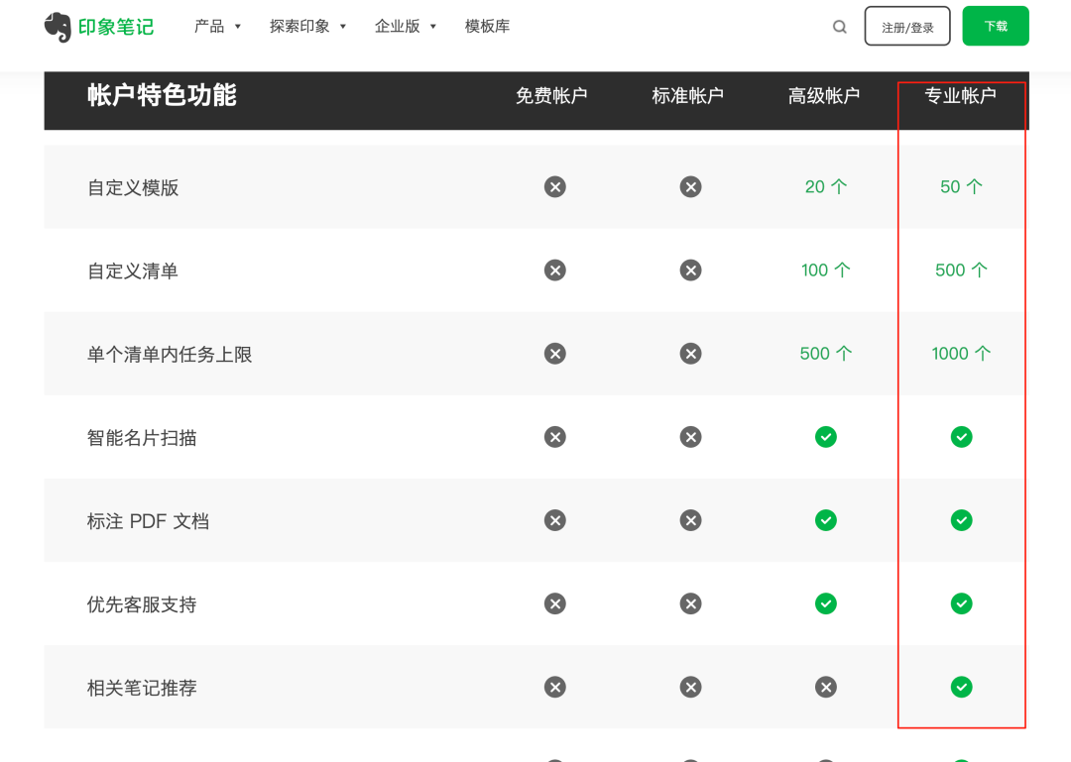Image resolution: width=1071 pixels, height=762 pixels.
Task: Click the checkmark for 标注 PDF 文档 专业帐户
Action: 961,520
